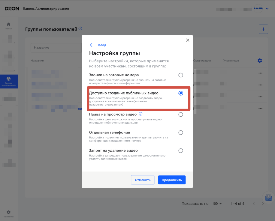Toggle Доступно создание публичных видео radio

click(x=181, y=93)
